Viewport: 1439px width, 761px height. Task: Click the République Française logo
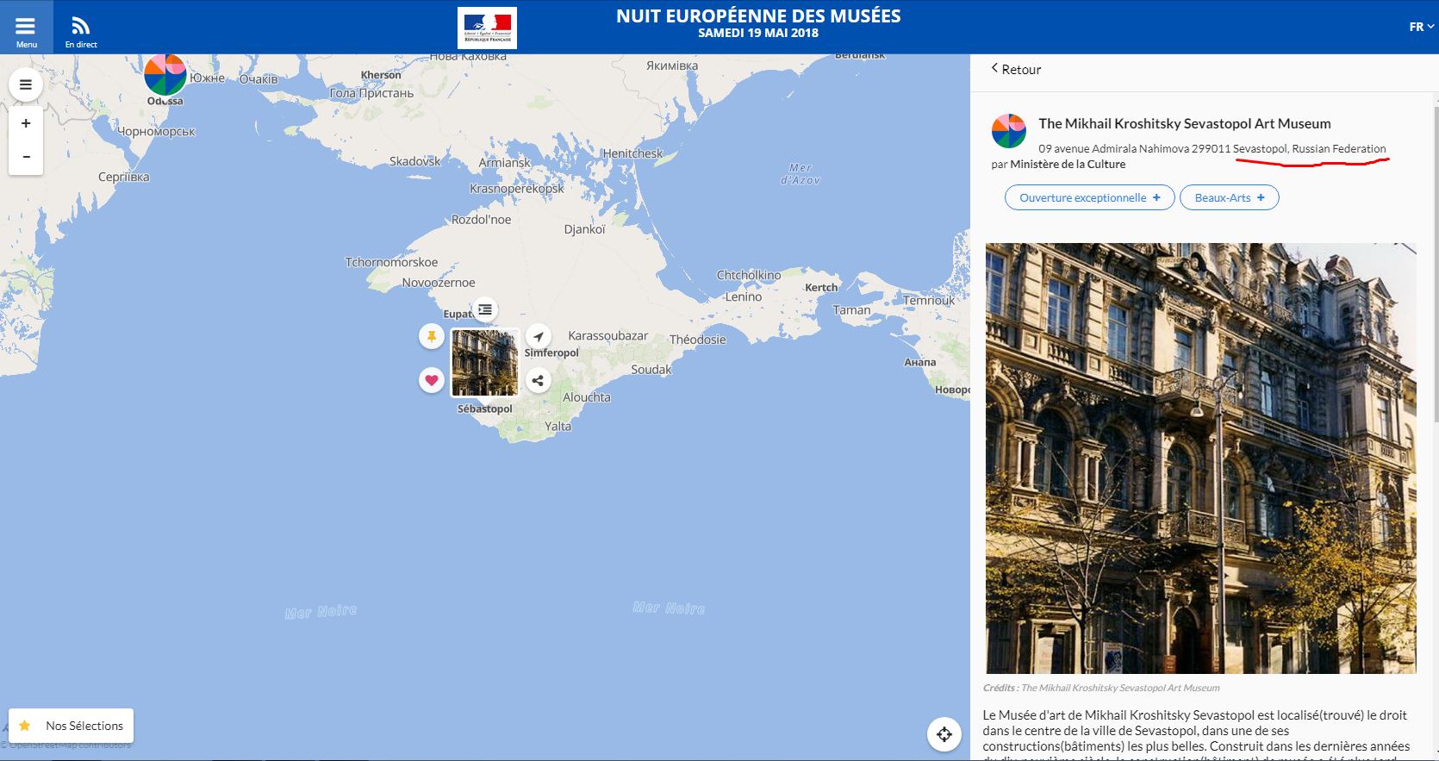(487, 28)
